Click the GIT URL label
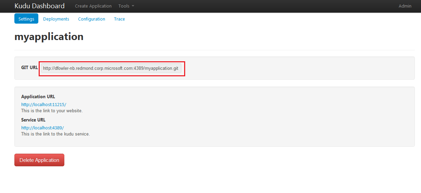421x193 pixels. click(29, 67)
